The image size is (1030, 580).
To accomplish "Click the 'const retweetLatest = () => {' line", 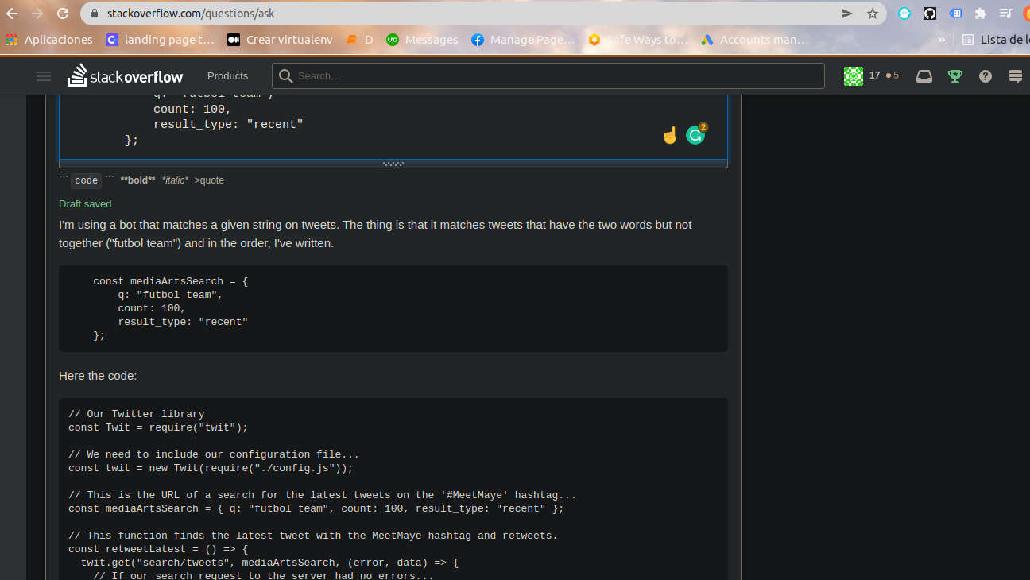I will pos(158,549).
